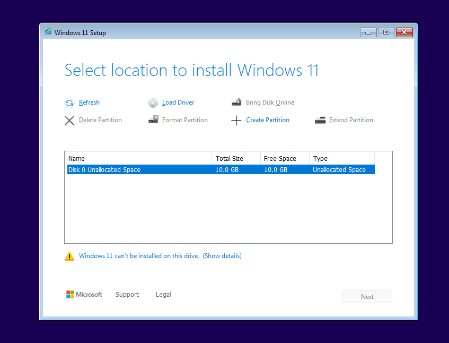Select the Create Partition link
This screenshot has width=449, height=343.
[268, 120]
